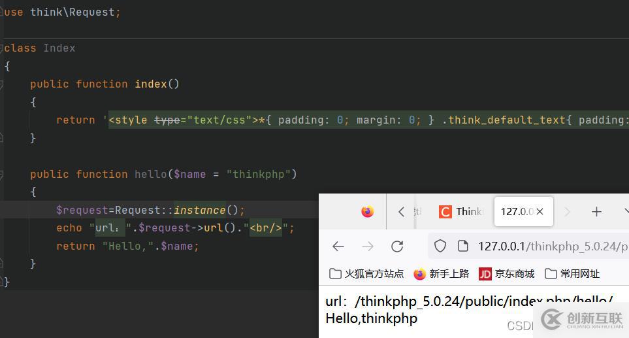Click the Firefox logo icon in browser

[x=368, y=211]
